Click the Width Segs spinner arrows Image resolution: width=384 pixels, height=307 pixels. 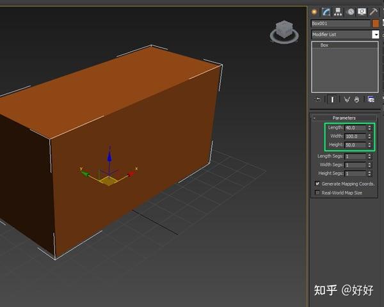point(369,165)
